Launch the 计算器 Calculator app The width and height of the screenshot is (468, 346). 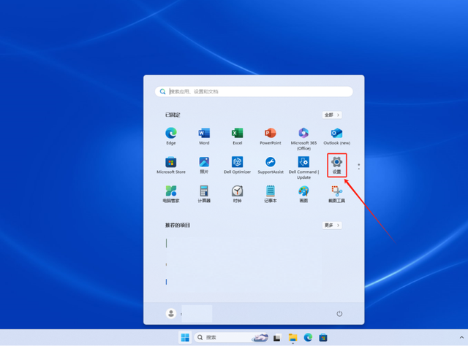tap(204, 194)
